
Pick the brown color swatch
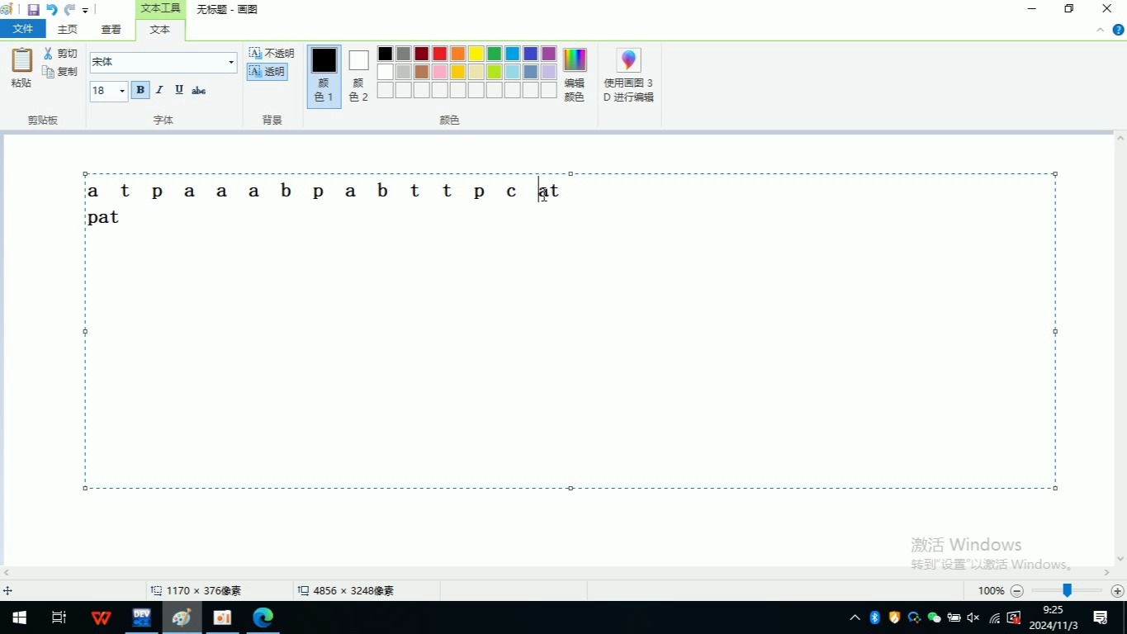(x=422, y=72)
